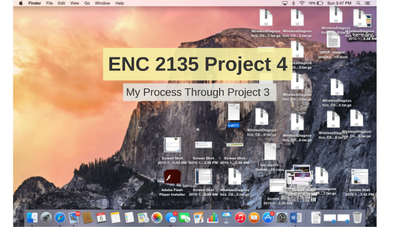Image resolution: width=411 pixels, height=231 pixels.
Task: Open Microsoft Word in Dock
Action: click(296, 218)
